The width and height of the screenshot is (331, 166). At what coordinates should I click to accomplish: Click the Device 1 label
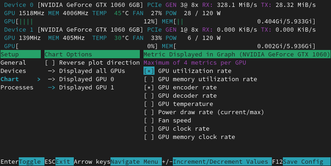(x=19, y=30)
